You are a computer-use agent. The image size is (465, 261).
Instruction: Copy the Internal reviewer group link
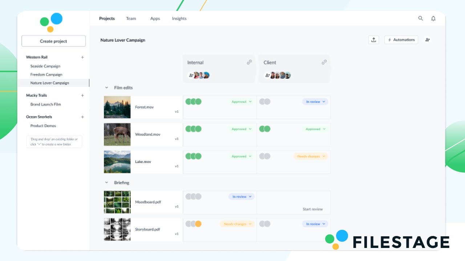pos(249,62)
